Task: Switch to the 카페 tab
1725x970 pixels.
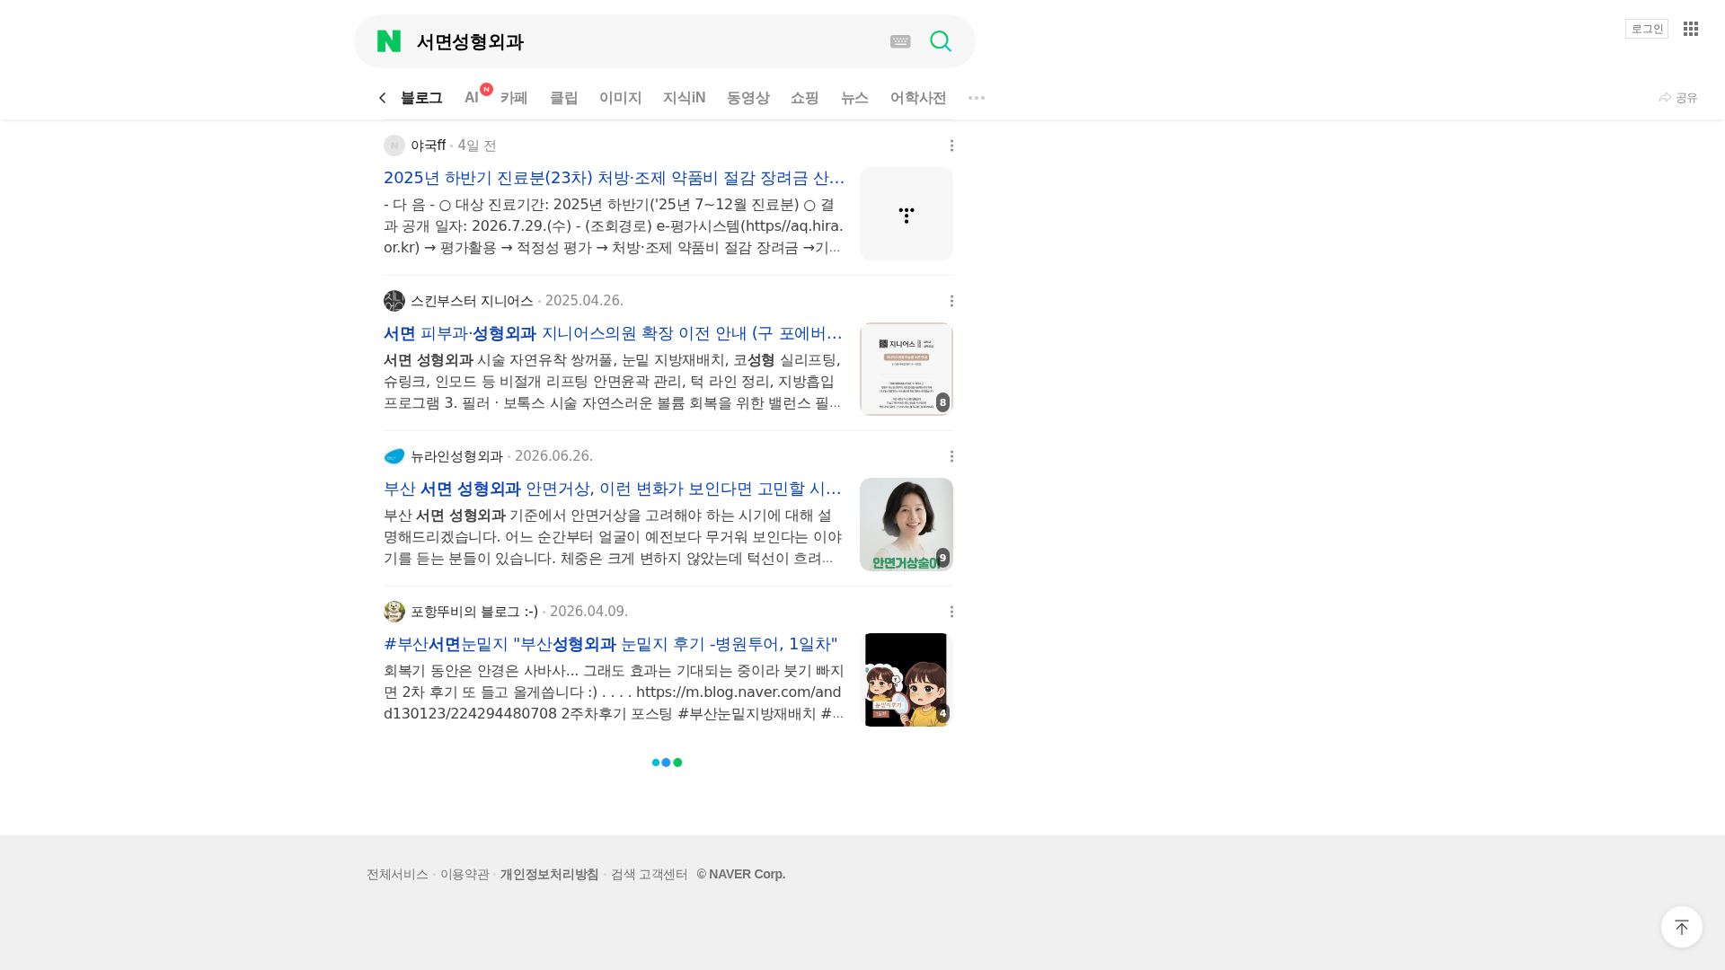Action: click(514, 98)
